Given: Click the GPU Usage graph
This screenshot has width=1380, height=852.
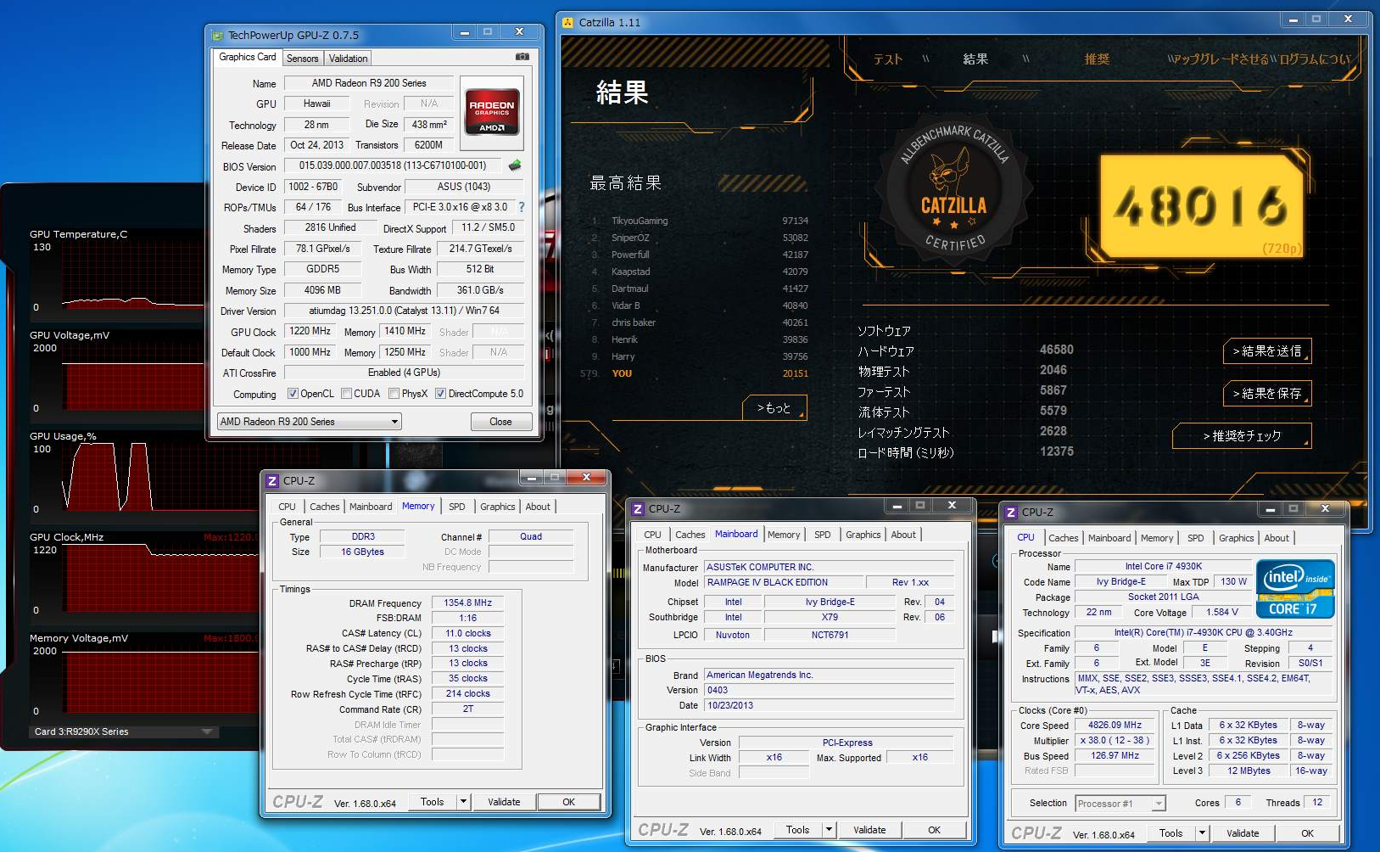Looking at the screenshot, I should 159,478.
